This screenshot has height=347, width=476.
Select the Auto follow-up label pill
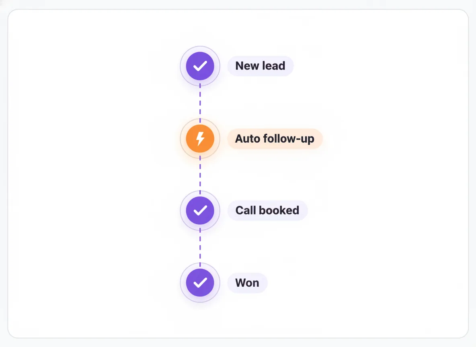275,139
